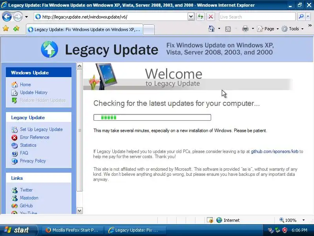Click the popup blocker status bar icon

tap(210, 220)
